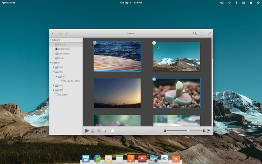
Task: Select RAW Photos in the Library sidebar
Action: point(64,49)
